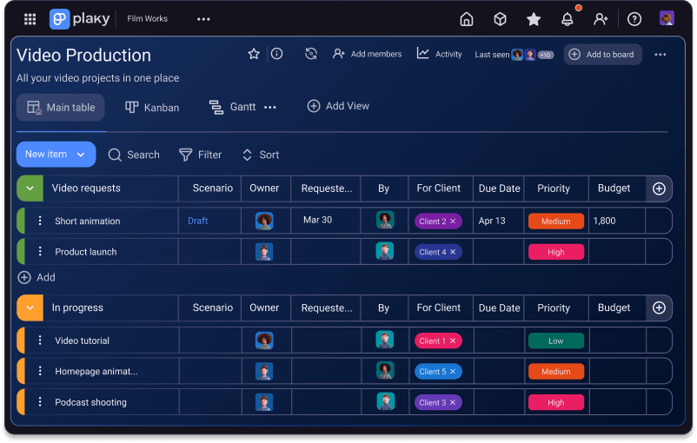Open the New item dropdown arrow
This screenshot has height=443, width=697.
tap(81, 155)
